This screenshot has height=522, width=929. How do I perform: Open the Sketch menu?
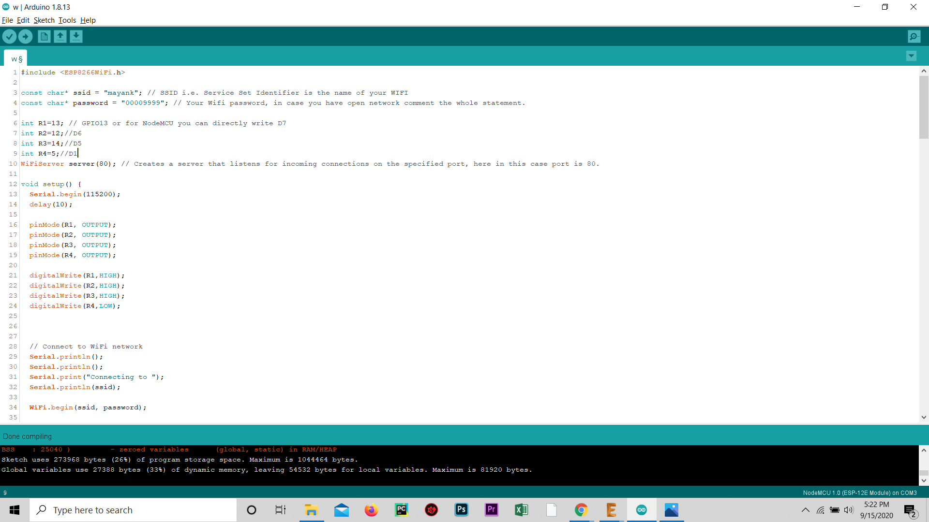pos(44,20)
